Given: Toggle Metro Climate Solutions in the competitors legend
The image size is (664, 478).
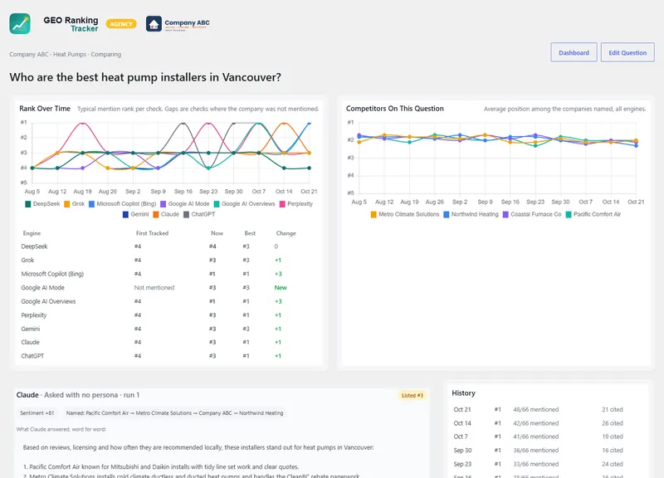Looking at the screenshot, I should click(x=405, y=214).
